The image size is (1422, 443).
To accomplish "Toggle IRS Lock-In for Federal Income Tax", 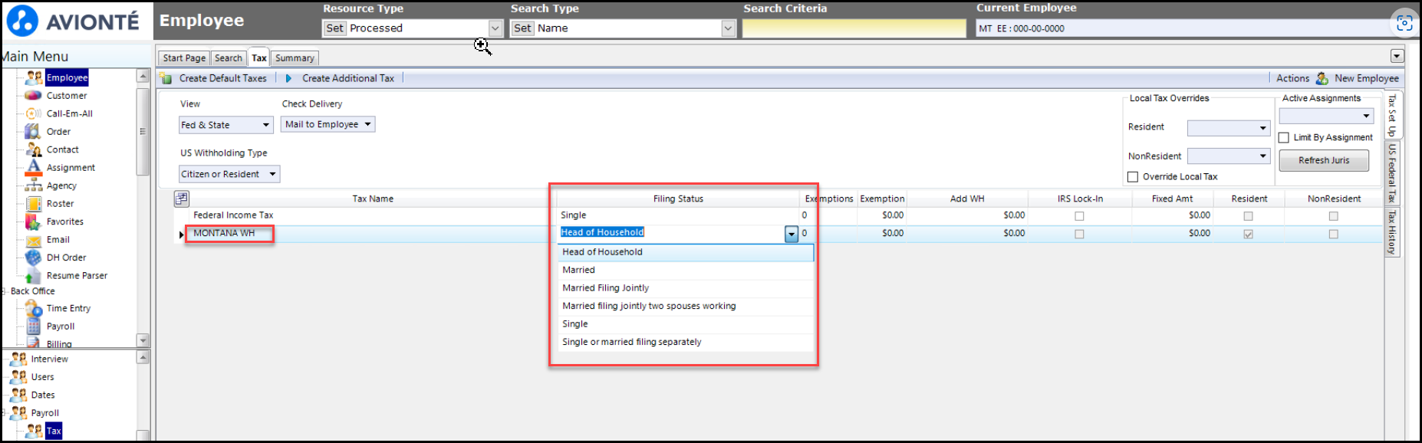I will tap(1079, 216).
